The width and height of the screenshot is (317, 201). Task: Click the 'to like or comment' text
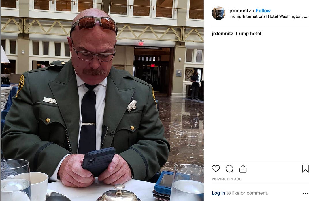[247, 193]
